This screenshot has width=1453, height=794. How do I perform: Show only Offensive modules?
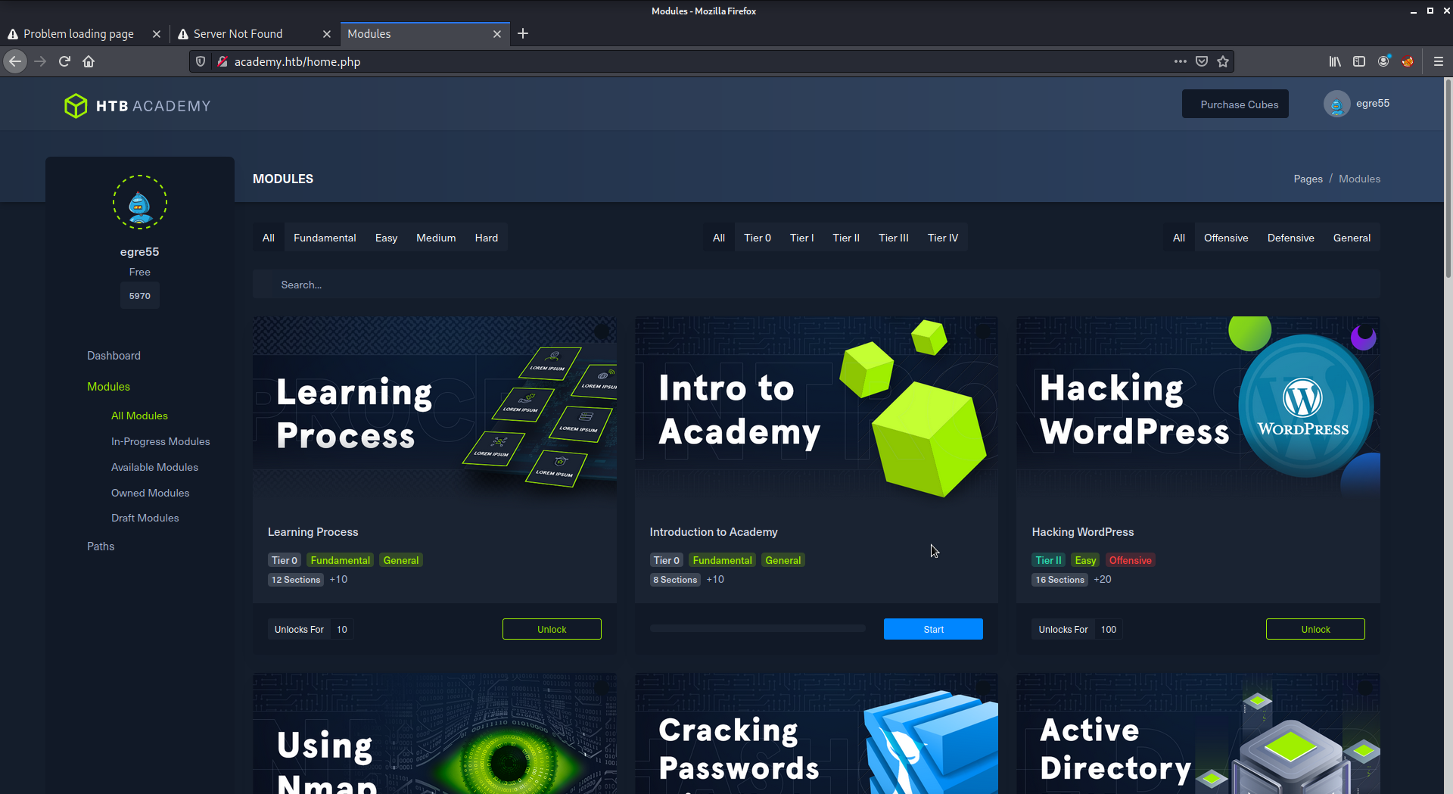tap(1226, 238)
